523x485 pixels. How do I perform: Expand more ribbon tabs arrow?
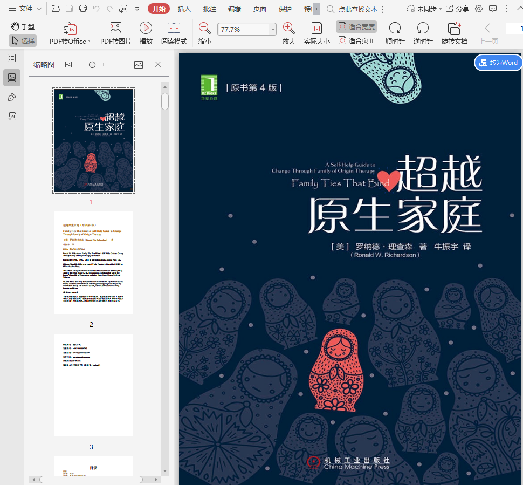317,9
